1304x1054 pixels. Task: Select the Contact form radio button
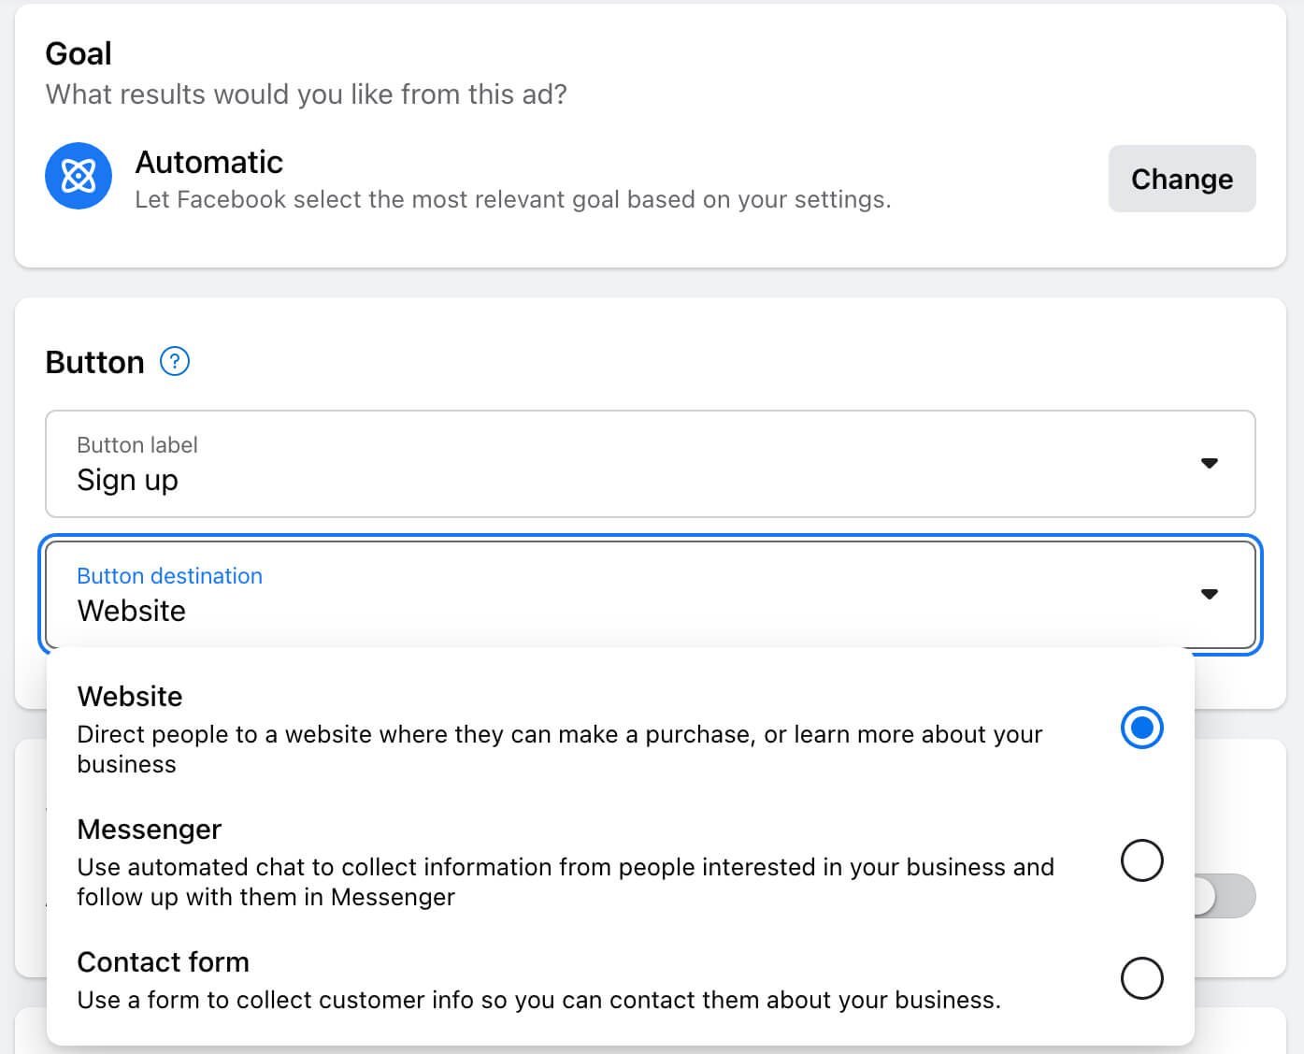1141,978
